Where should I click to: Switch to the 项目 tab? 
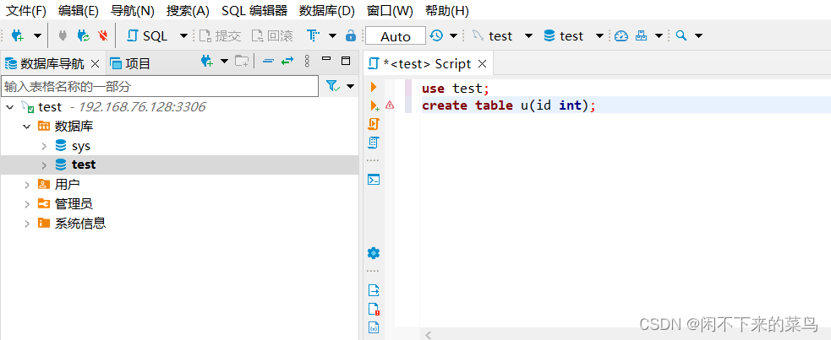coord(130,64)
